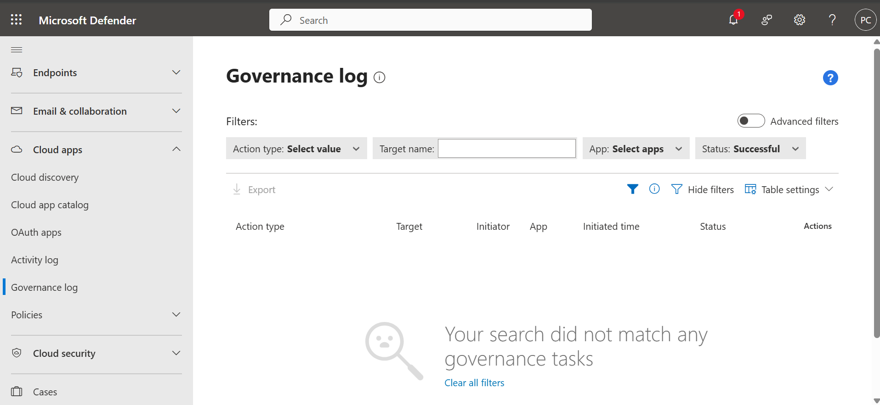This screenshot has height=405, width=880.
Task: Click the Endpoints label
Action: (x=55, y=72)
